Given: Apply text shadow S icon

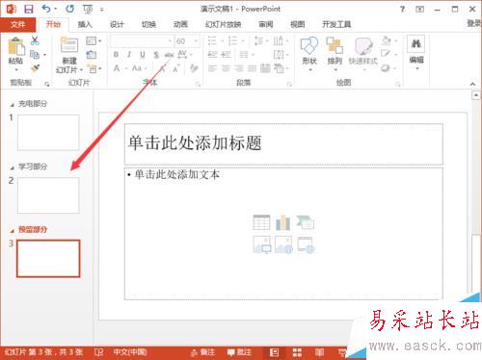Looking at the screenshot, I should (156, 55).
